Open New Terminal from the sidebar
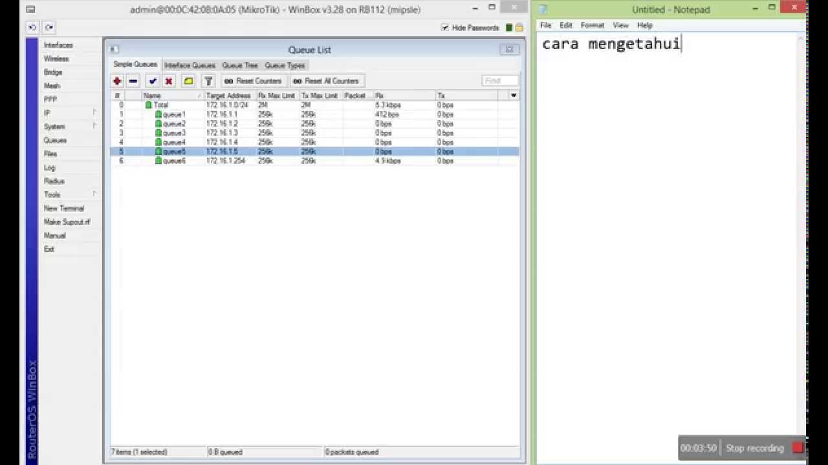Viewport: 828px width, 465px height. tap(64, 208)
